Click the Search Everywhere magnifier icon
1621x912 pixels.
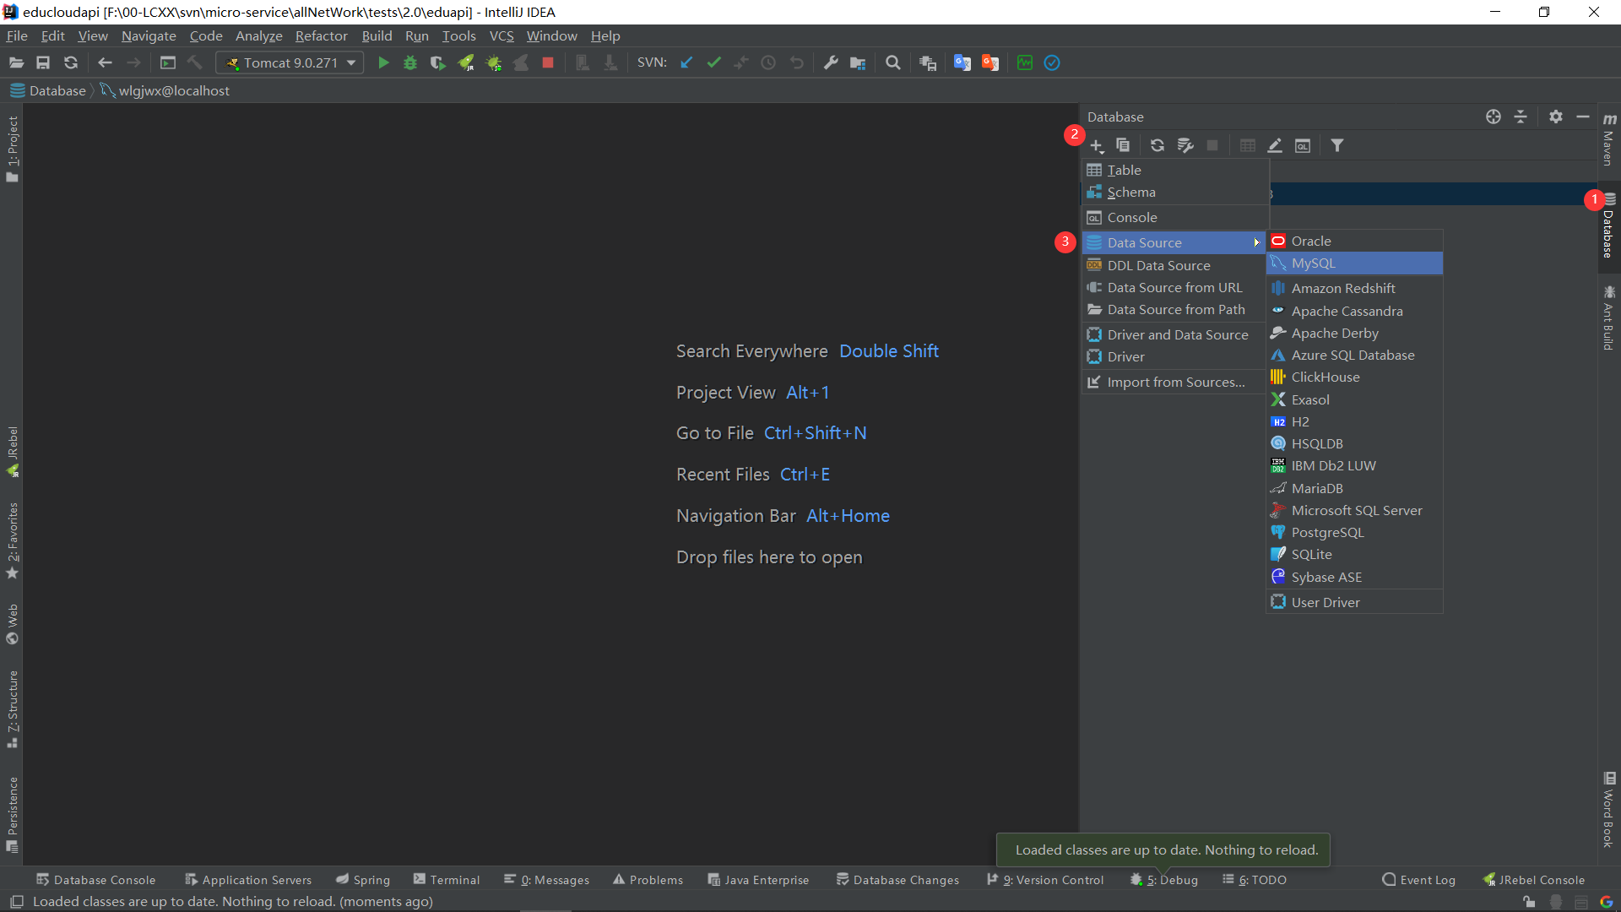tap(893, 62)
